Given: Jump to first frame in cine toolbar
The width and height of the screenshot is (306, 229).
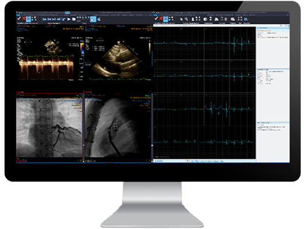Looking at the screenshot, I should coord(44,19).
